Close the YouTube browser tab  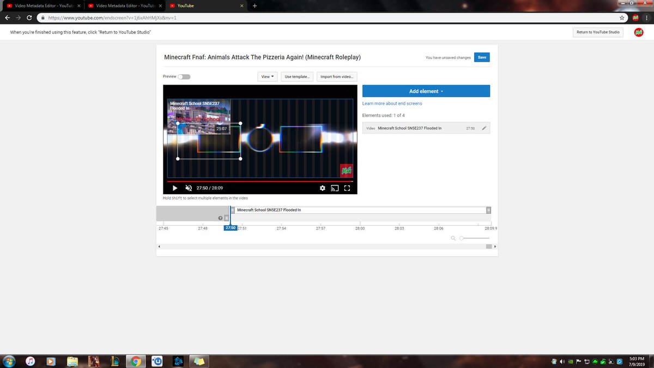pyautogui.click(x=242, y=5)
